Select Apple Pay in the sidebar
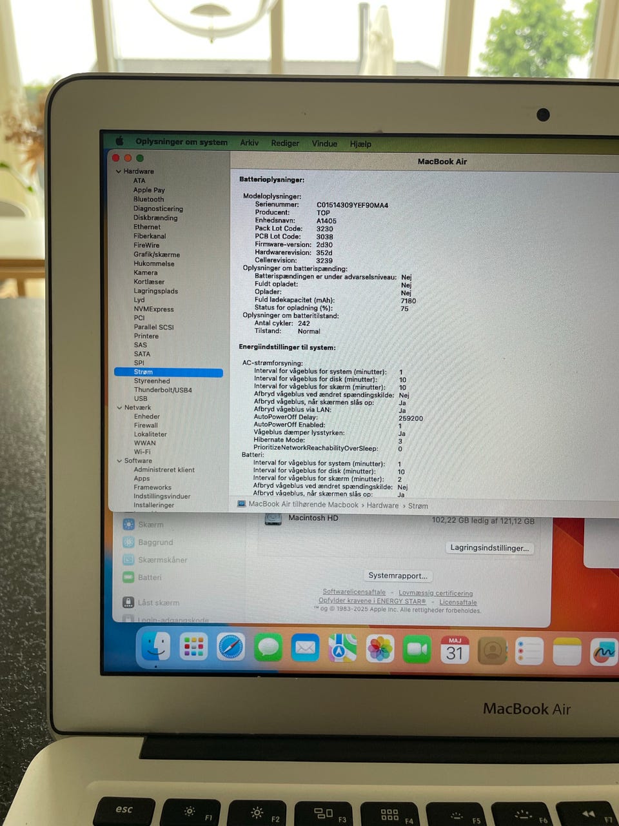The width and height of the screenshot is (619, 826). [x=149, y=190]
